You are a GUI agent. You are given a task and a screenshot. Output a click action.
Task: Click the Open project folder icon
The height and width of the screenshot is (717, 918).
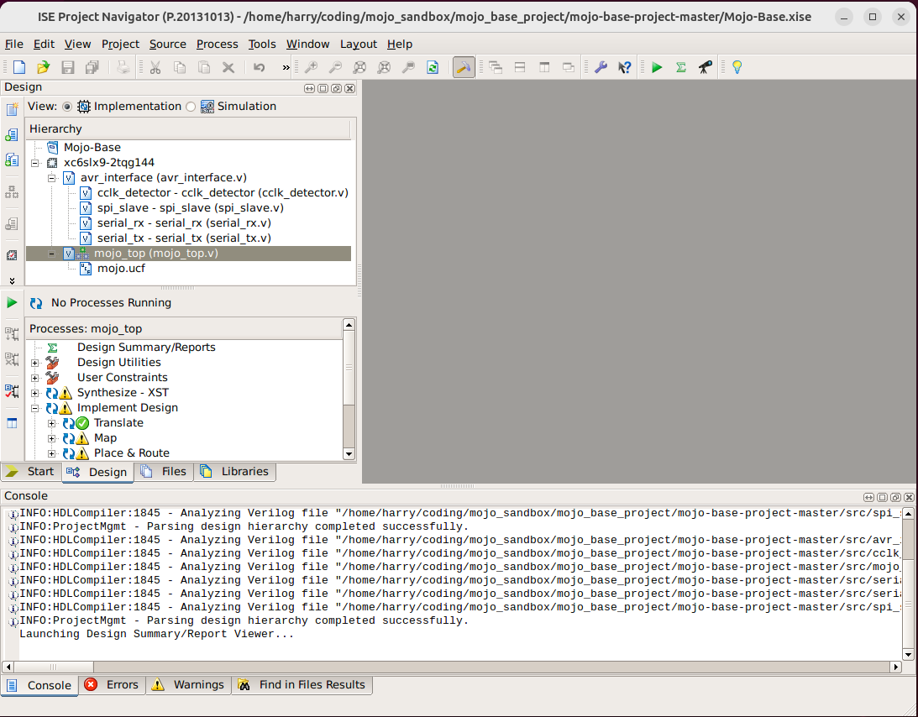[x=44, y=67]
